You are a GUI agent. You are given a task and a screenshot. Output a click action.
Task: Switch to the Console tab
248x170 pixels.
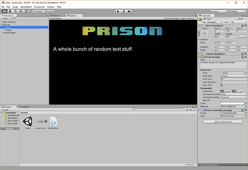[x=24, y=107]
